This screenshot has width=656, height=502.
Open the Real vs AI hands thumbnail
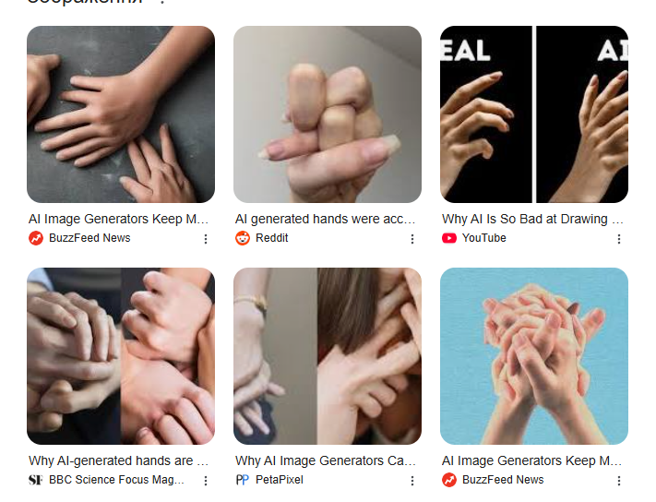(x=534, y=114)
